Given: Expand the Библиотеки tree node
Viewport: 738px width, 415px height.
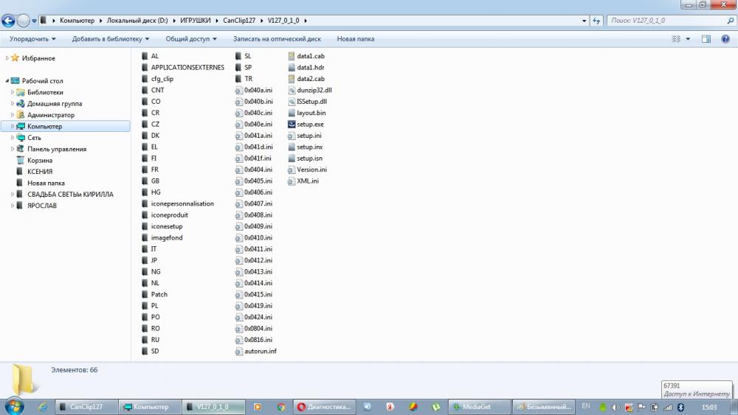Looking at the screenshot, I should [x=13, y=92].
